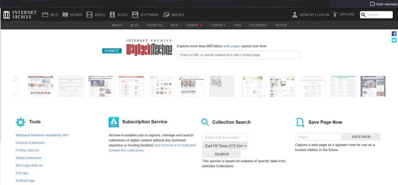Open the VOLUNTEER menu item
Screen dimensions: 398x185
pos(258,25)
